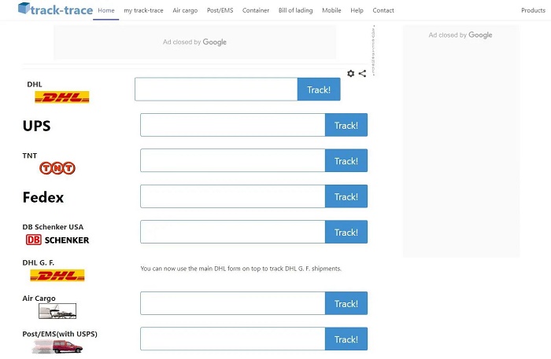
Task: Click Track! button for Air Cargo
Action: (x=346, y=303)
